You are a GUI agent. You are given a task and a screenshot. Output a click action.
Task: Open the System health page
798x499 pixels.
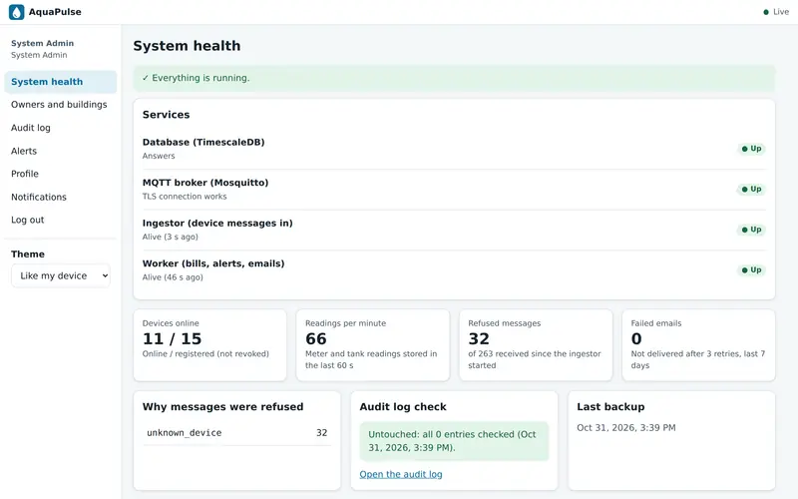(61, 82)
